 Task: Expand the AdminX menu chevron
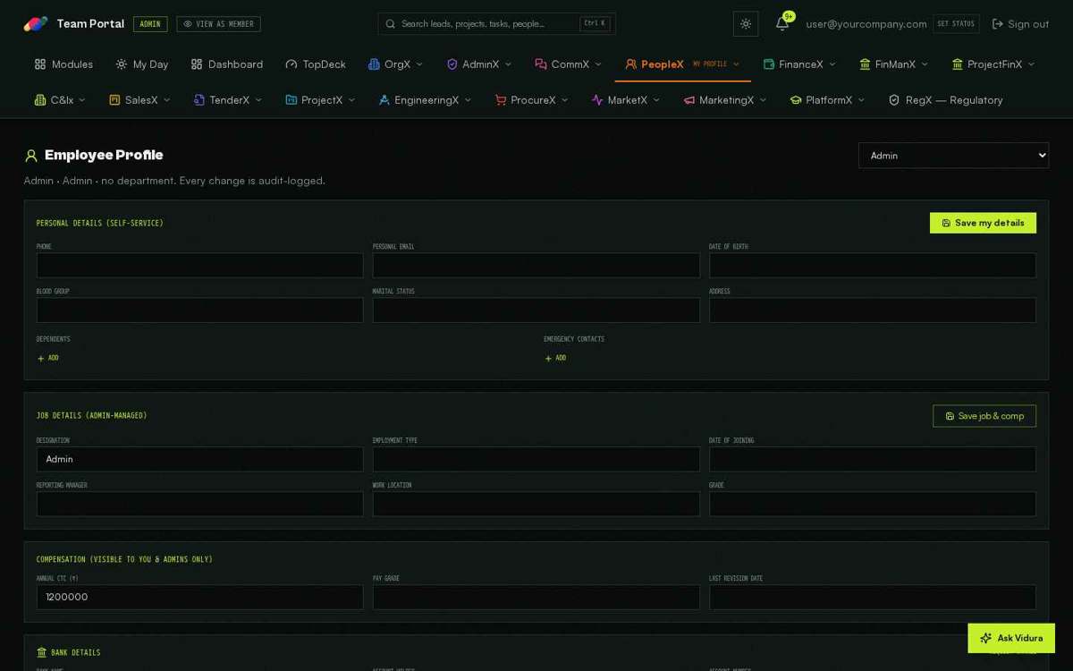click(x=509, y=64)
